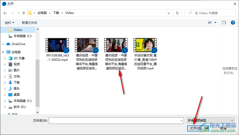This screenshot has height=135, width=239.
Task: Click the 文件名 input field
Action: tap(116, 121)
